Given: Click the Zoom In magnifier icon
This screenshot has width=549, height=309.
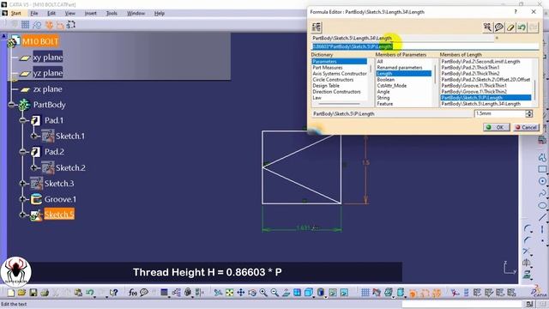Looking at the screenshot, I should click(263, 292).
